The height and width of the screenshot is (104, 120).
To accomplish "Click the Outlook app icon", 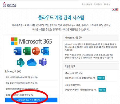I will click(45, 51).
